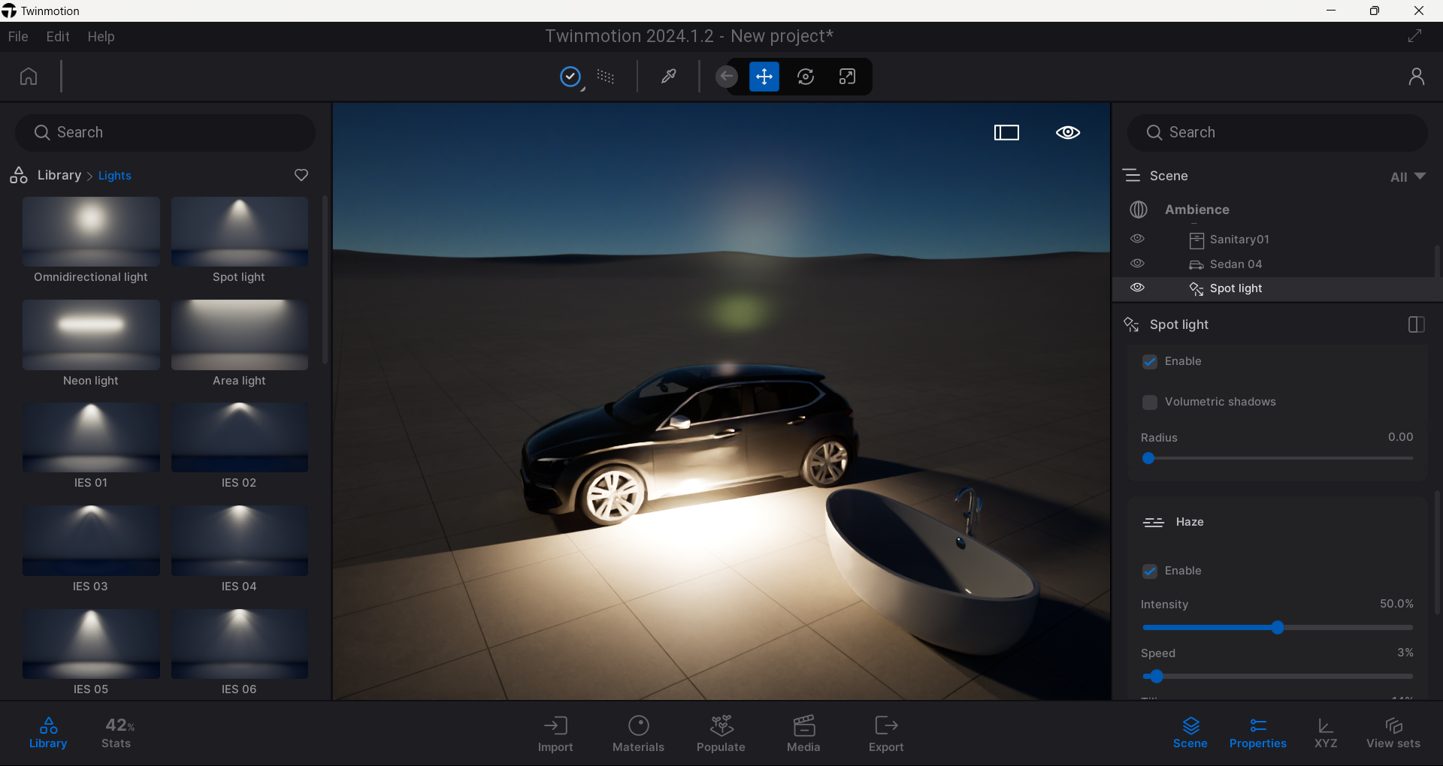Image resolution: width=1443 pixels, height=766 pixels.
Task: Select the IES 05 light thumbnail
Action: click(91, 644)
